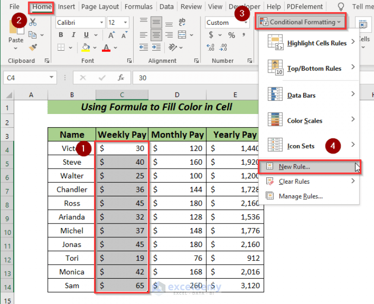The height and width of the screenshot is (304, 374).
Task: Increase font size with large A icon
Action: (111, 35)
